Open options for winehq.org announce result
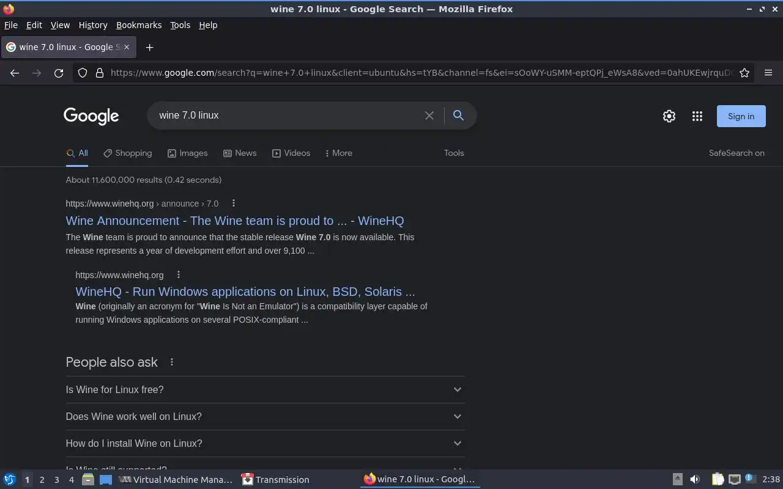The image size is (783, 489). [233, 204]
